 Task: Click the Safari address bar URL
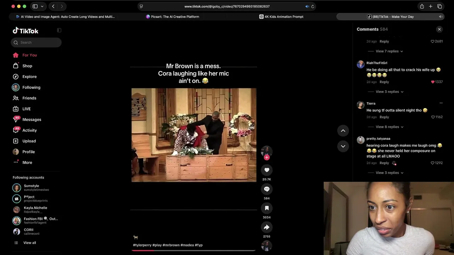227,6
